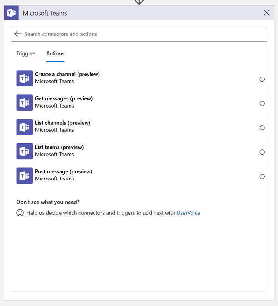Screen dimensions: 278x306
Task: Click Teams icon for List channels
Action: (x=25, y=127)
